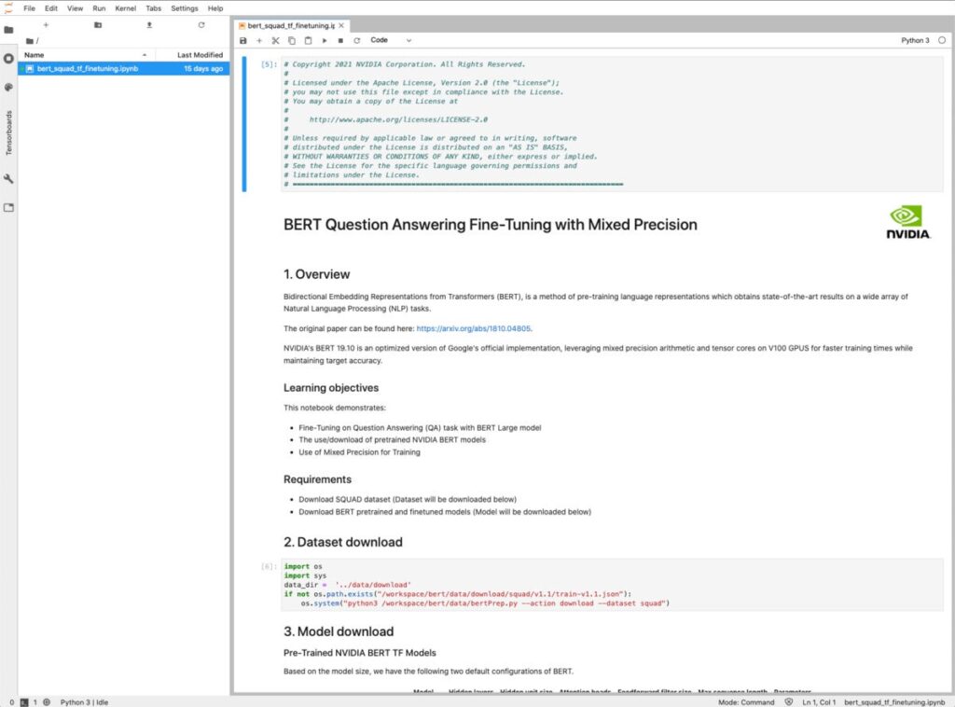Open the Running Terminals and Kernels sidebar
The image size is (955, 707).
8,58
